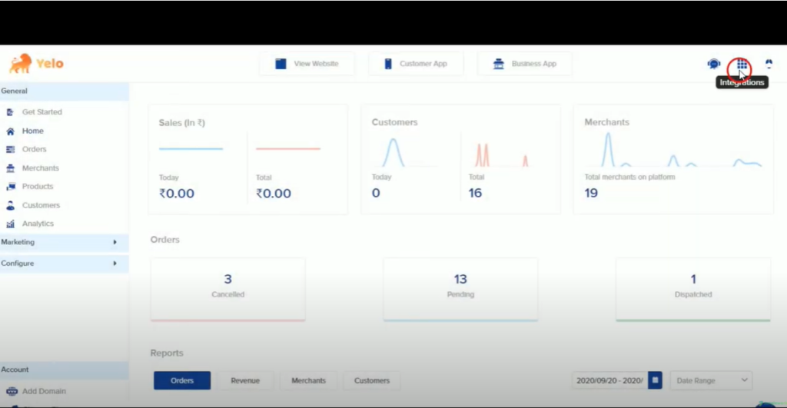The height and width of the screenshot is (408, 787).
Task: Switch to the Revenue report tab
Action: point(245,380)
